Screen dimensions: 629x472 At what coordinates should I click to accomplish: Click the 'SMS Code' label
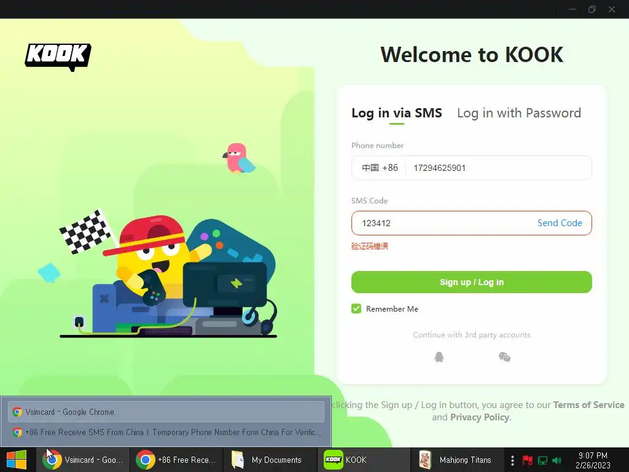click(369, 201)
